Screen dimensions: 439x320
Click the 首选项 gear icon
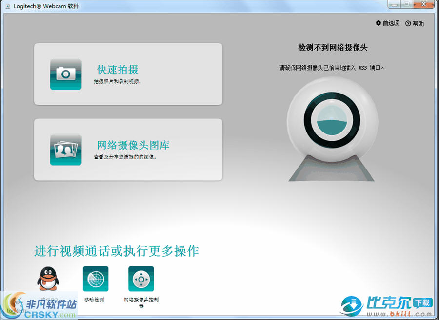(378, 23)
